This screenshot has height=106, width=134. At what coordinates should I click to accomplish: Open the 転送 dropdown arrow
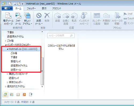coord(75,24)
